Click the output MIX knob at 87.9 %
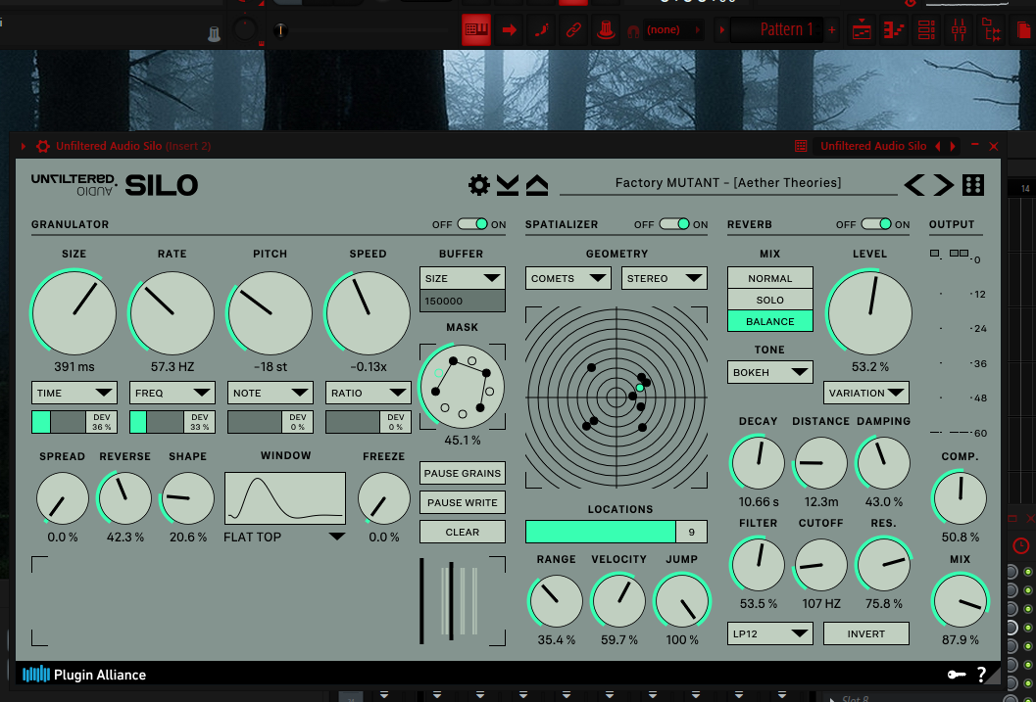Viewport: 1036px width, 702px height. tap(960, 600)
